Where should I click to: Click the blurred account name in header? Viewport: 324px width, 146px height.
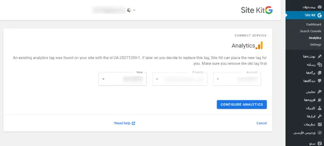[x=109, y=10]
